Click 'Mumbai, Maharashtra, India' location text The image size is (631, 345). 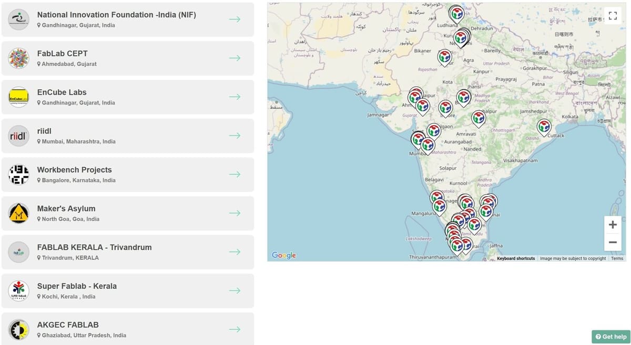(79, 141)
